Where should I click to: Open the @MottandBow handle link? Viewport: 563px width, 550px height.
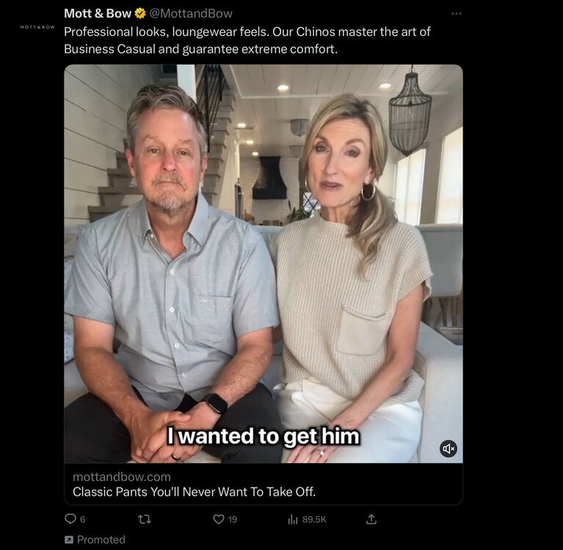point(191,13)
